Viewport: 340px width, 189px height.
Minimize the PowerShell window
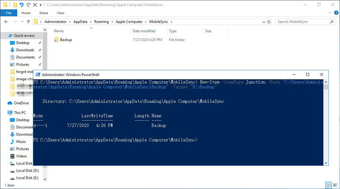pos(294,74)
